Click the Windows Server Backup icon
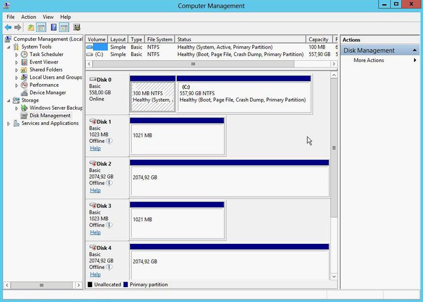 (24, 108)
